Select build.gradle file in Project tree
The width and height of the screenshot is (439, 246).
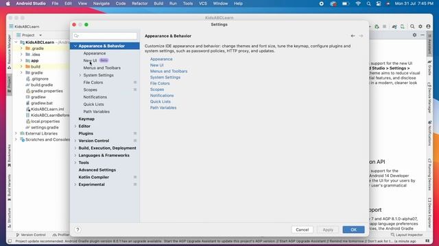[42, 85]
